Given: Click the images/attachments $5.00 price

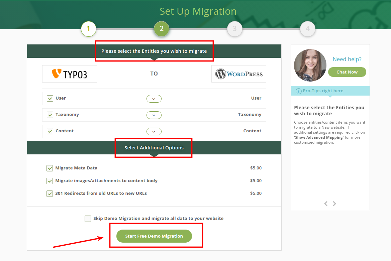Looking at the screenshot, I should pos(256,181).
